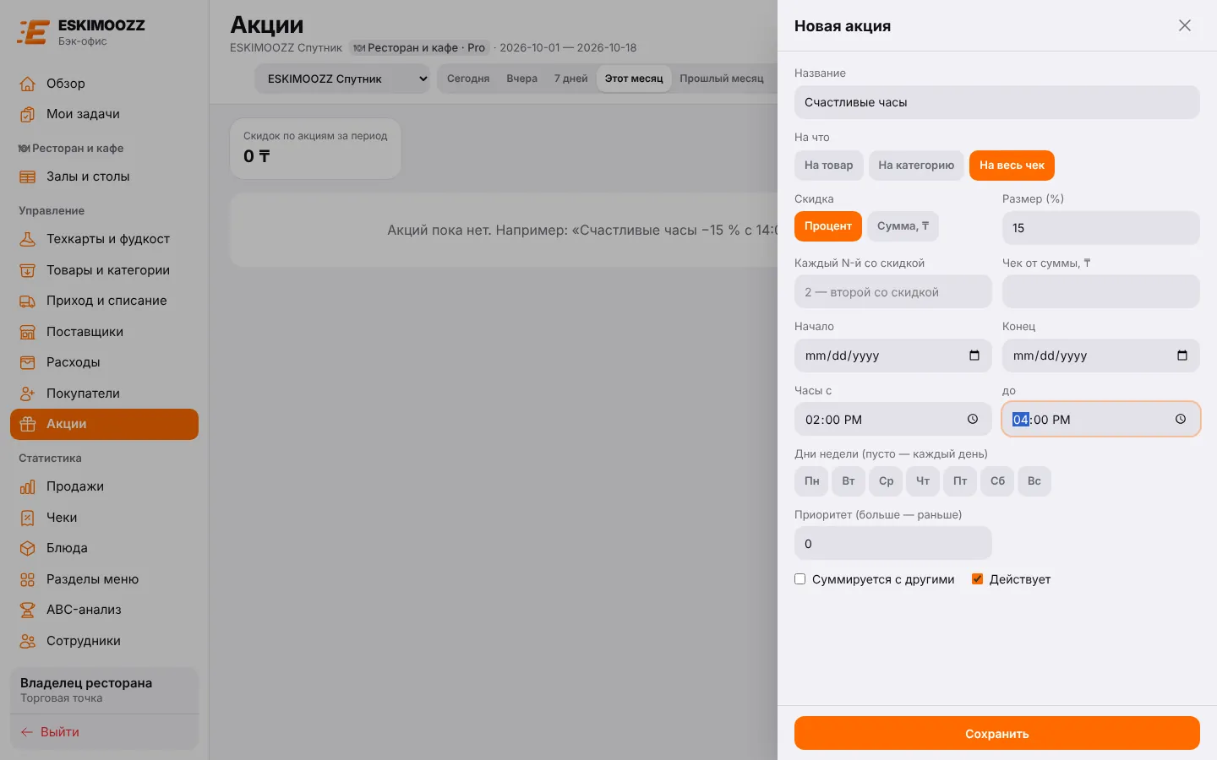Image resolution: width=1217 pixels, height=760 pixels.
Task: Select the Сегодня period tab
Action: tap(468, 79)
